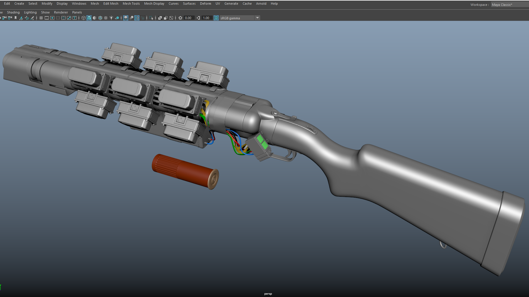This screenshot has width=529, height=297.
Task: Open the Edit menu
Action: coord(7,4)
